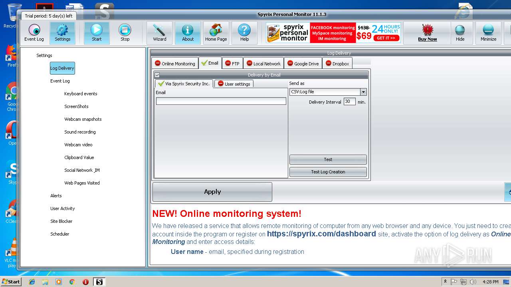This screenshot has height=287, width=511.
Task: Open the About info button
Action: 188,33
